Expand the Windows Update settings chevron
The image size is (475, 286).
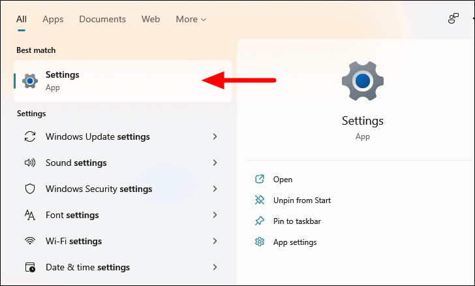click(215, 136)
